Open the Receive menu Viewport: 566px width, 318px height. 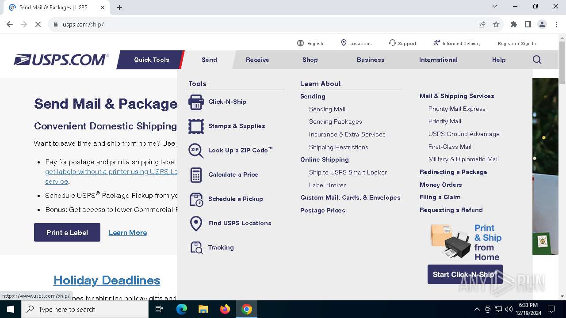click(257, 60)
